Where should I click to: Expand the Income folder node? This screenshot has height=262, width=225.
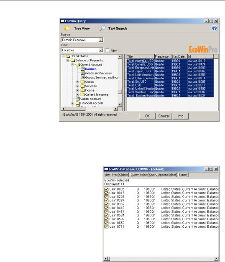tap(77, 90)
